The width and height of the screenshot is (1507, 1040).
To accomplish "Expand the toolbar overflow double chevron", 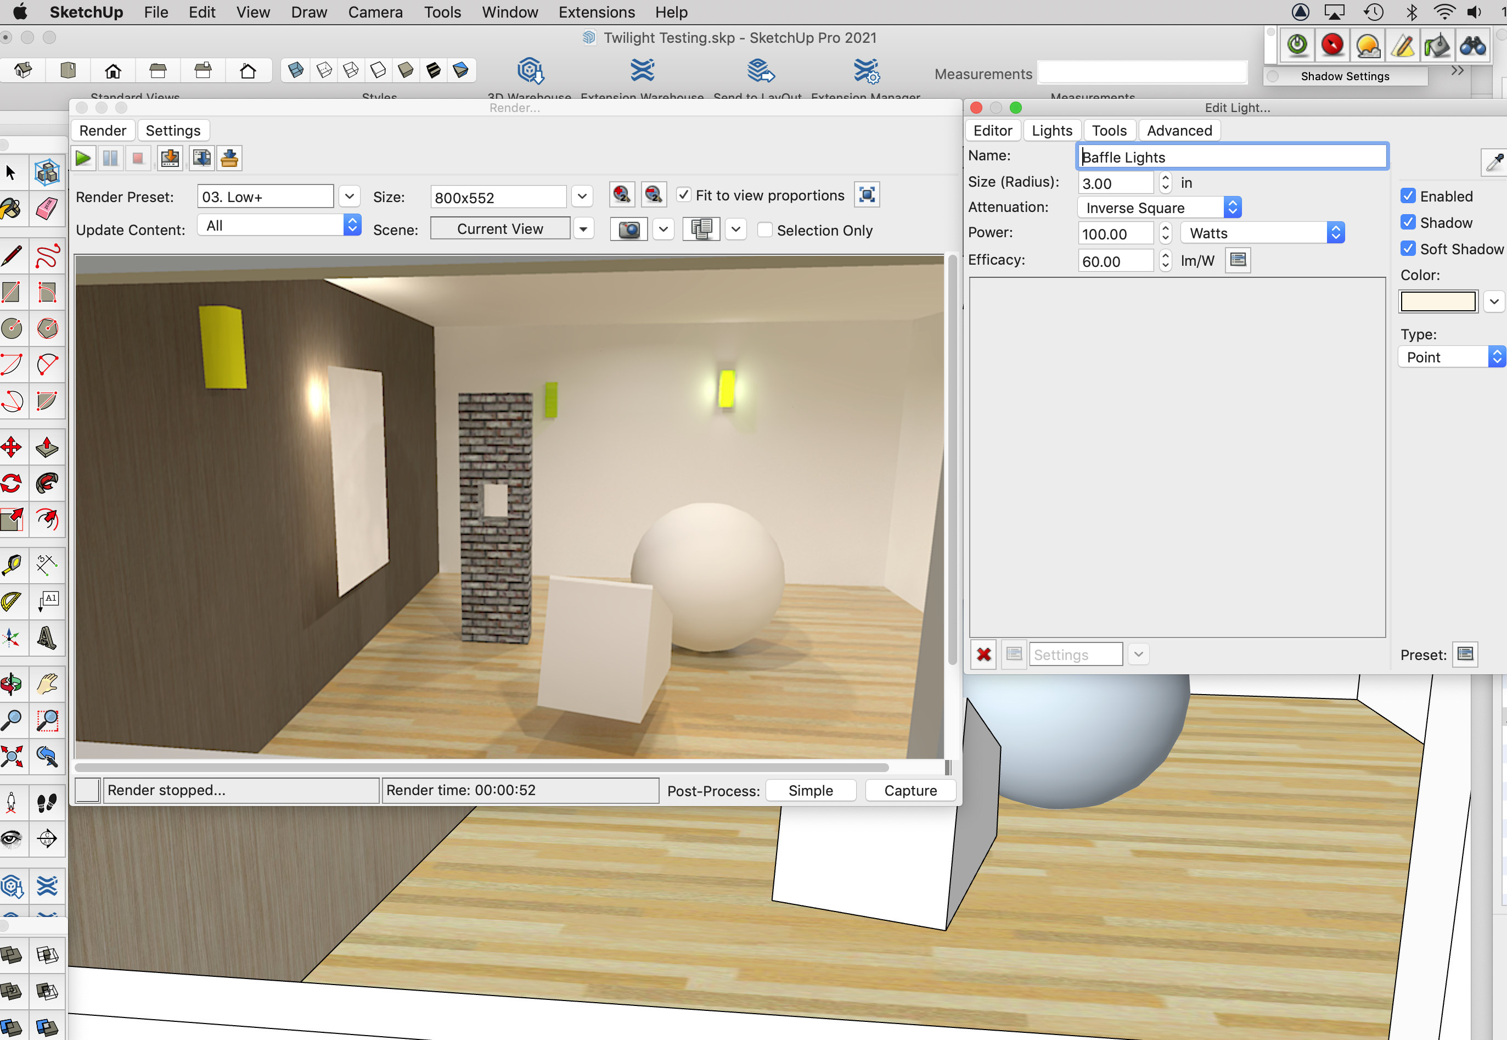I will pos(1458,70).
